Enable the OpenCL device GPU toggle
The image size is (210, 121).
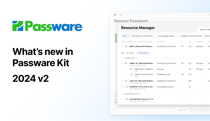click(x=131, y=74)
